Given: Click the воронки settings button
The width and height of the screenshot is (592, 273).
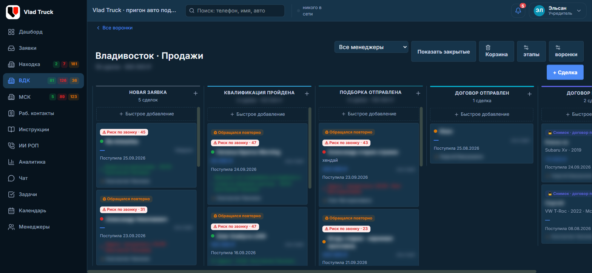Looking at the screenshot, I should (x=566, y=51).
